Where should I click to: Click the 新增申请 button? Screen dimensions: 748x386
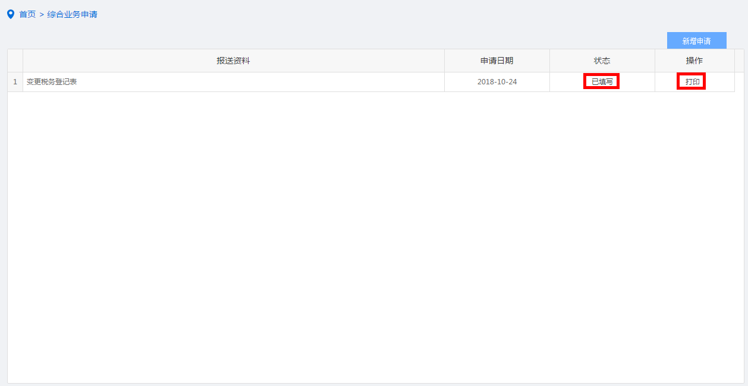tap(696, 41)
